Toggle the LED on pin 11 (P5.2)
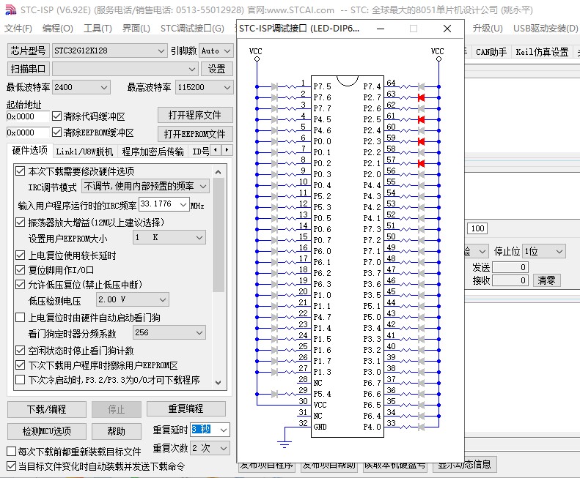Viewport: 580px width, 478px height. click(274, 196)
